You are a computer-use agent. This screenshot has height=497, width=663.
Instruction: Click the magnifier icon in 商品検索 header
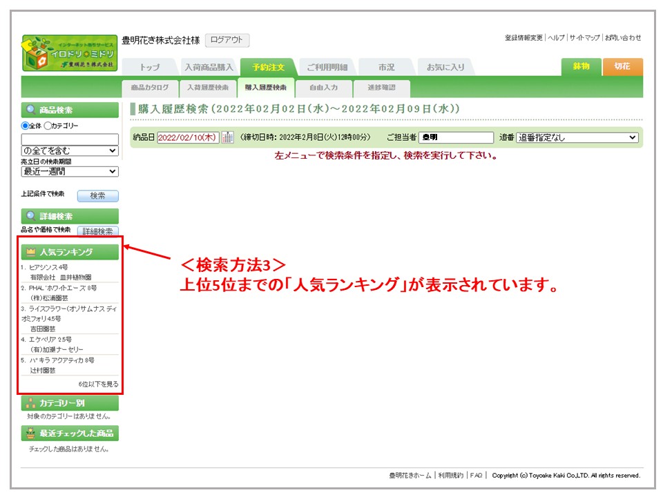pyautogui.click(x=30, y=110)
